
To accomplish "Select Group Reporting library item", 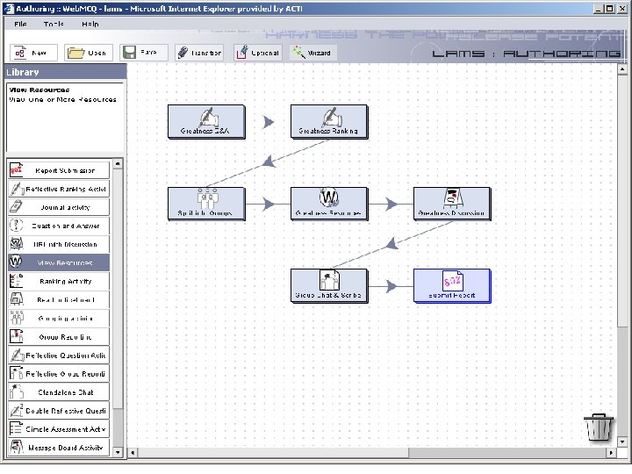I will coord(59,336).
